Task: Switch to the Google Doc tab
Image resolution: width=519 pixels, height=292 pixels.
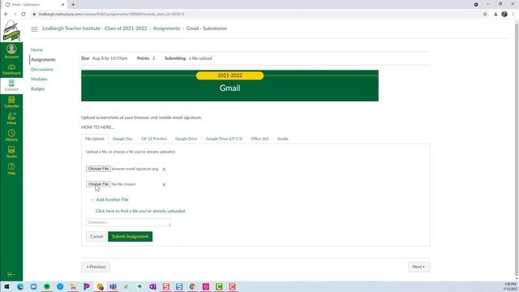Action: click(122, 139)
